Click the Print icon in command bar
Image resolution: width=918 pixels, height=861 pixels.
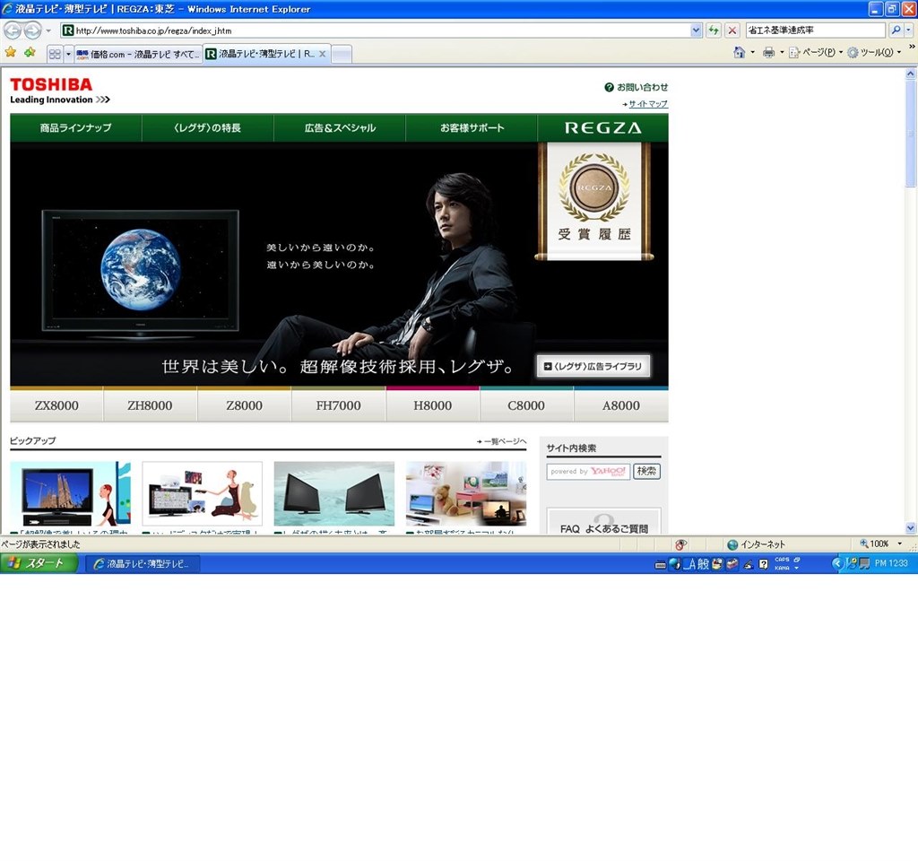click(x=768, y=52)
